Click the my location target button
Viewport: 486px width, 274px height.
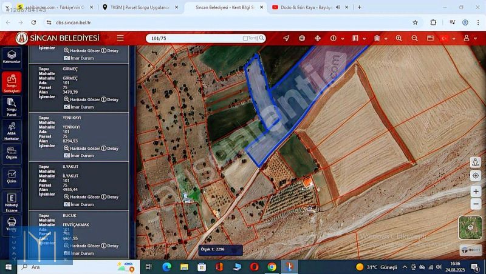coord(475,175)
